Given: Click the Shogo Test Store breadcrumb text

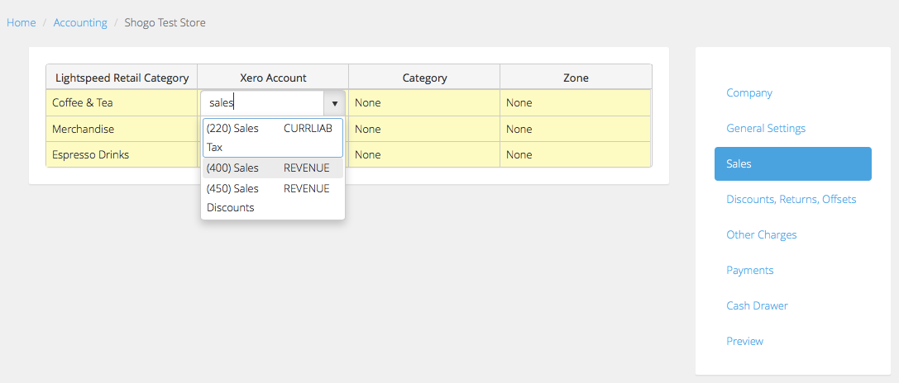Looking at the screenshot, I should click(165, 23).
